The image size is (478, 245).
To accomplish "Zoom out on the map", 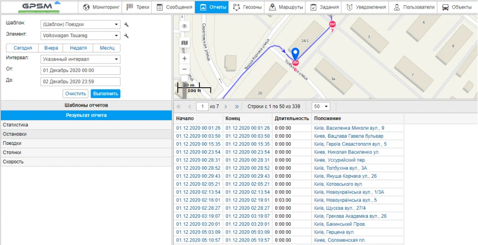I will (x=185, y=70).
